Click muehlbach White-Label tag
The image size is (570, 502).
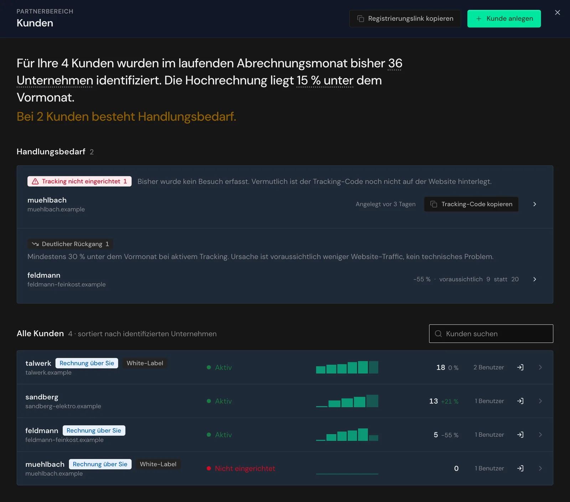click(158, 464)
